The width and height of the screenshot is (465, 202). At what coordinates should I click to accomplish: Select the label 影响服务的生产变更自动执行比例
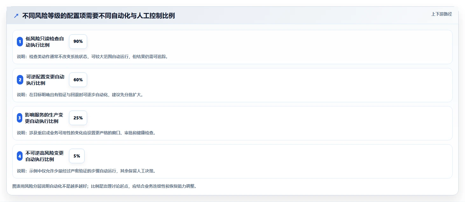pyautogui.click(x=44, y=118)
